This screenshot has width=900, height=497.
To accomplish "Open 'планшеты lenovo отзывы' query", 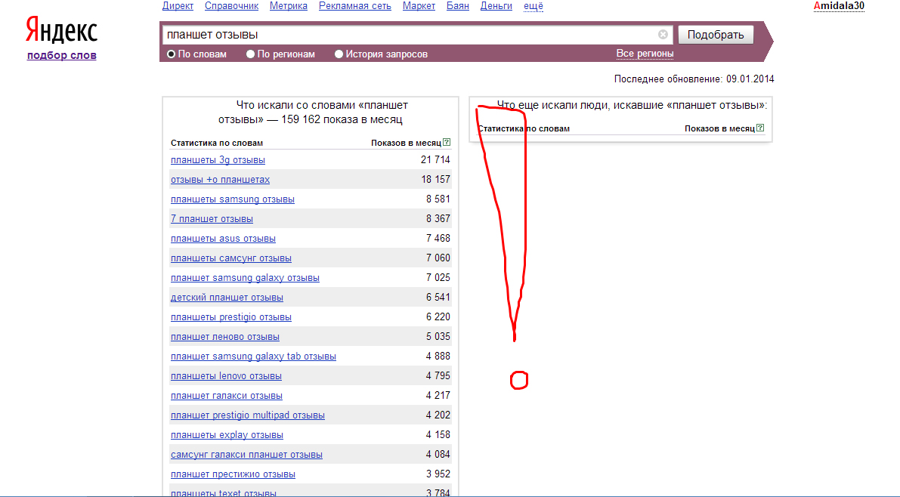I will pyautogui.click(x=226, y=375).
